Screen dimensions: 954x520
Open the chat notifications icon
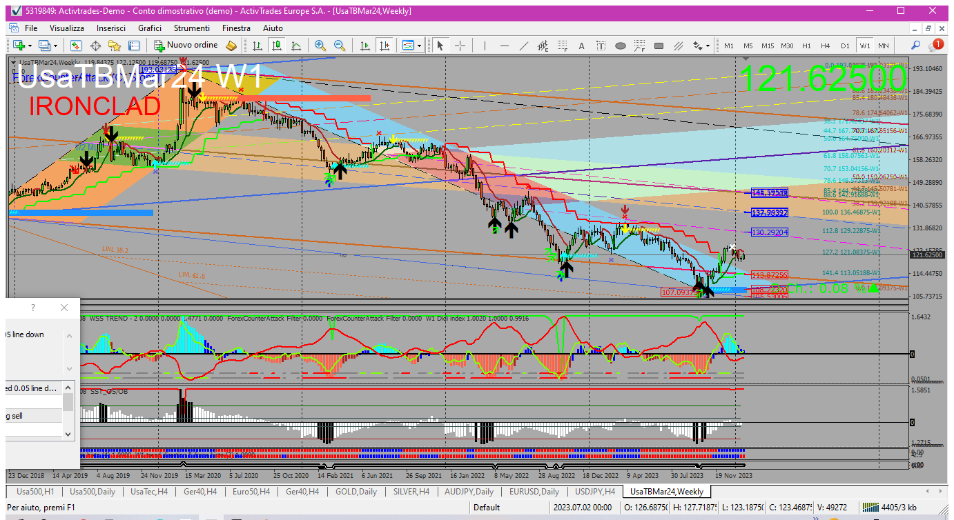935,45
